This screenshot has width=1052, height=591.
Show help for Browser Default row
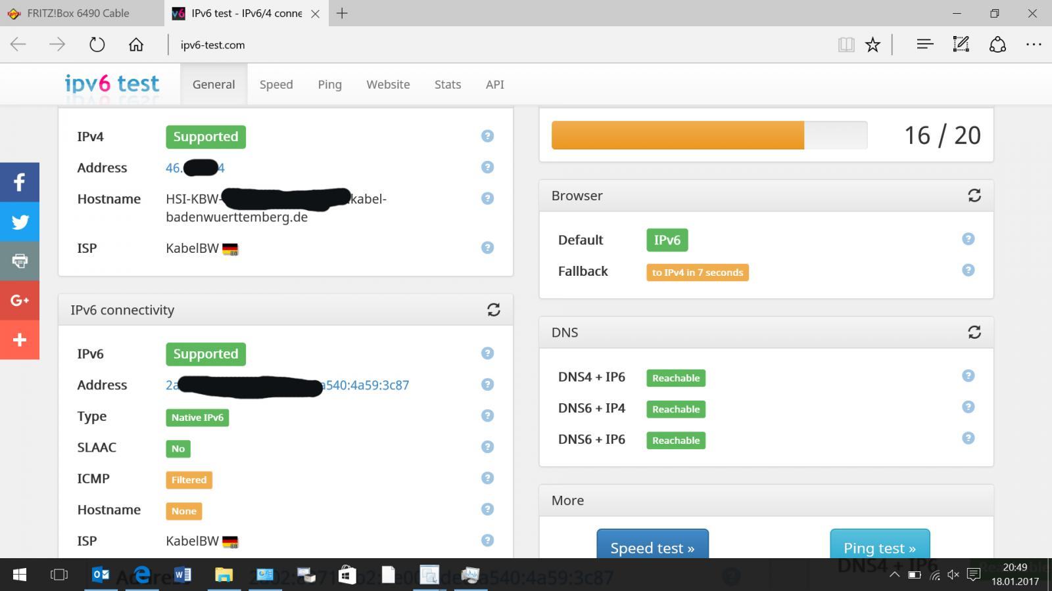coord(968,239)
